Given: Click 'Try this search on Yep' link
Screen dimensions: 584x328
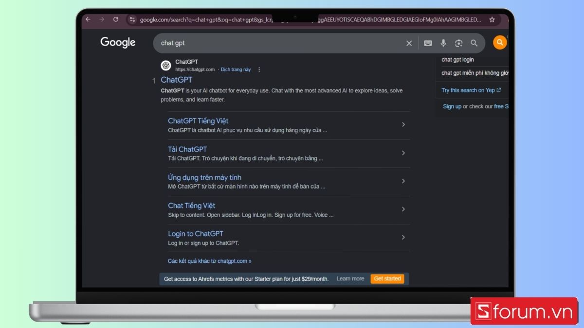Looking at the screenshot, I should pyautogui.click(x=471, y=90).
